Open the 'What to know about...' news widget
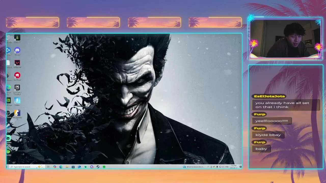The width and height of the screenshot is (326, 183). tap(194, 167)
